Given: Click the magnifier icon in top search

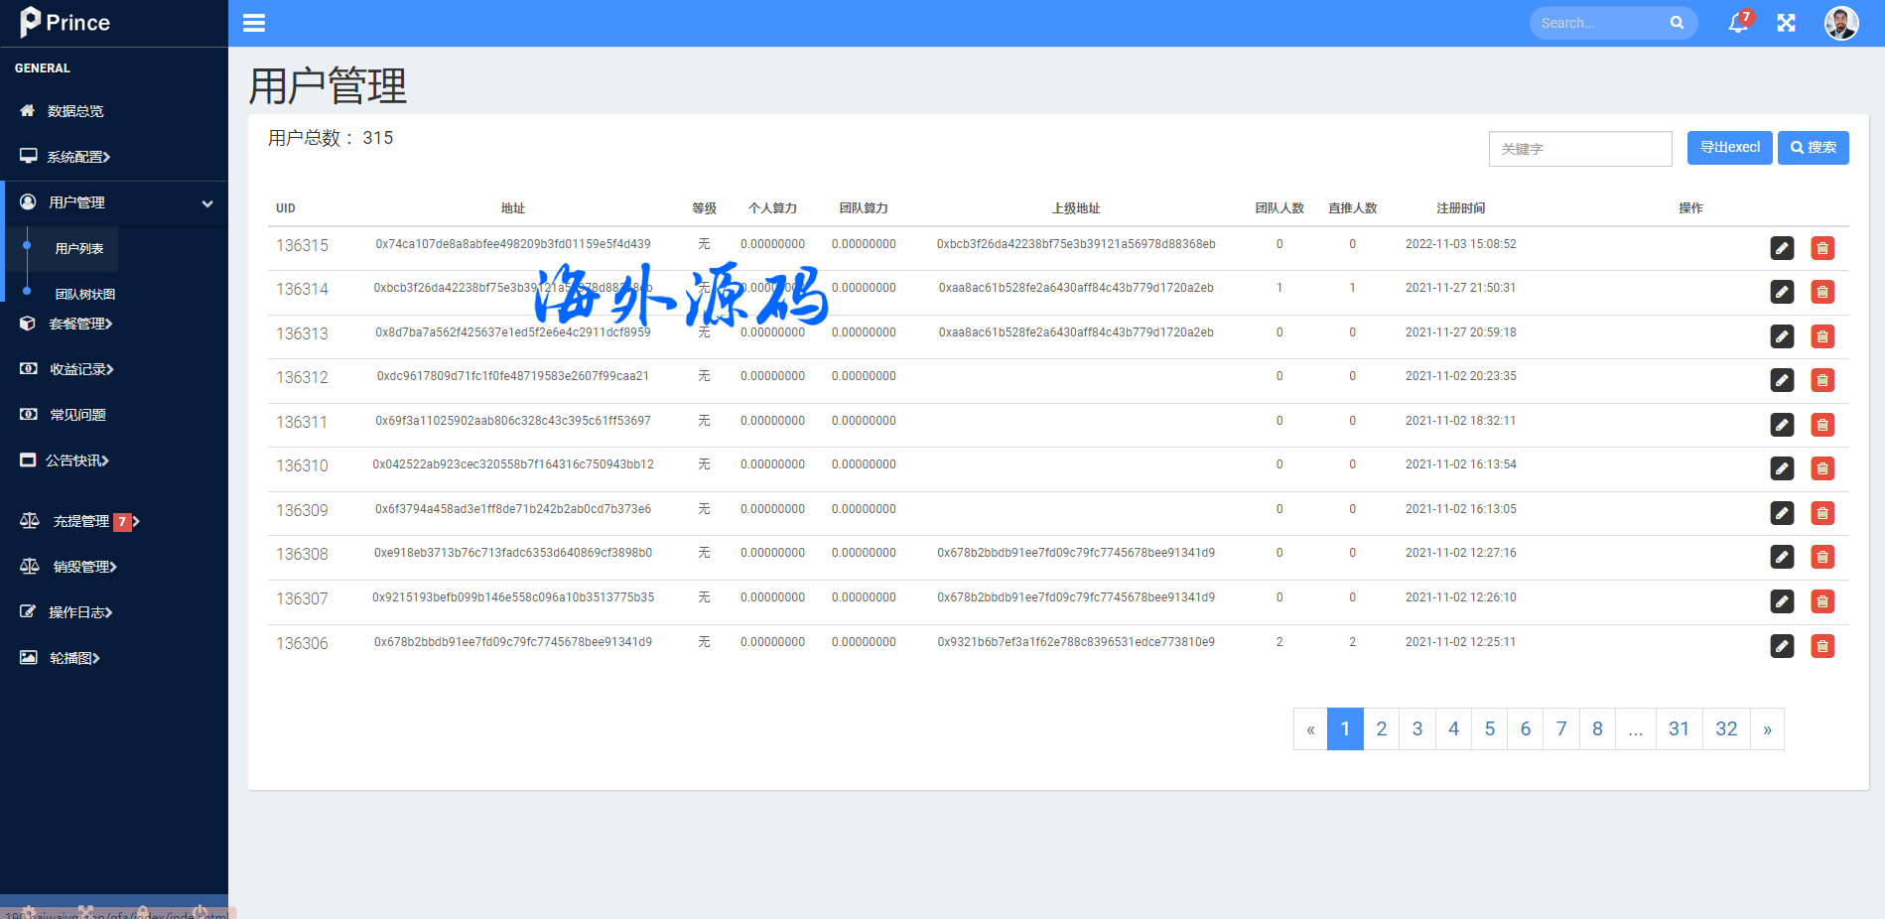Looking at the screenshot, I should point(1677,23).
